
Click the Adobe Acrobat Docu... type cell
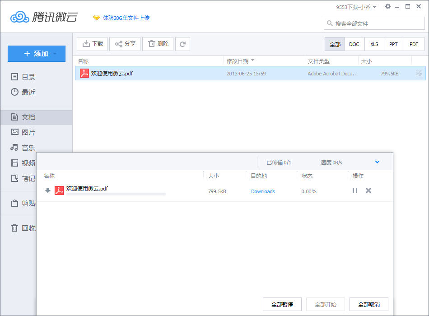click(332, 73)
